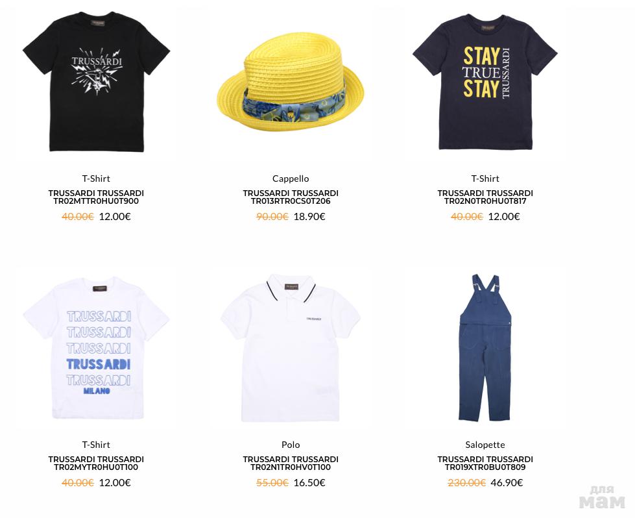
Task: Click the 16.50€ polo sale price
Action: [309, 483]
